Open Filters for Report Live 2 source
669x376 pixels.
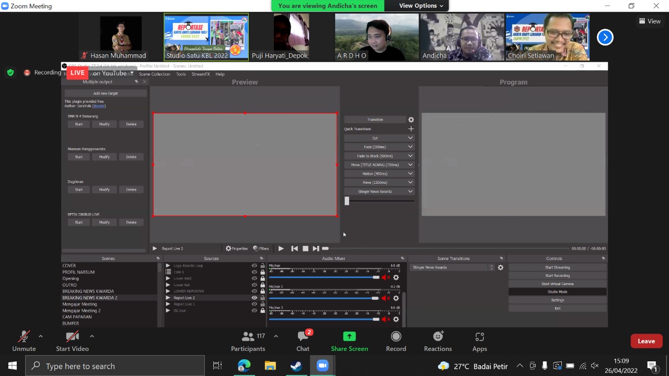click(261, 249)
